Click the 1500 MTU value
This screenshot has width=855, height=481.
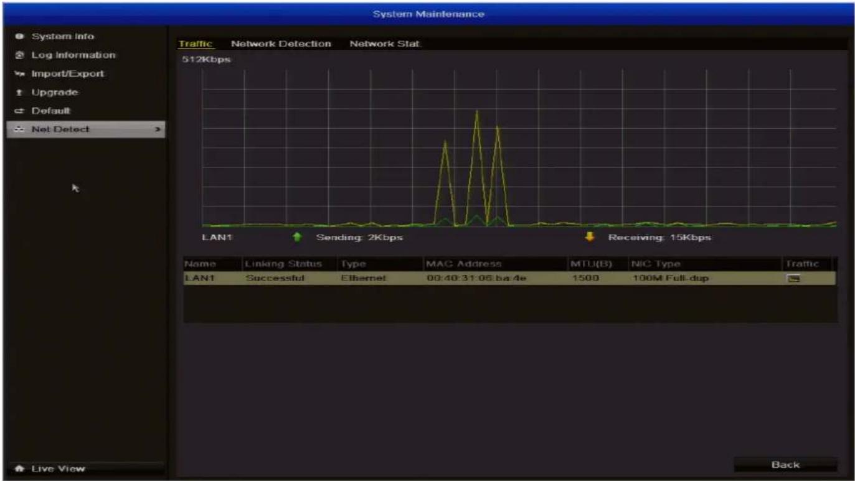585,279
